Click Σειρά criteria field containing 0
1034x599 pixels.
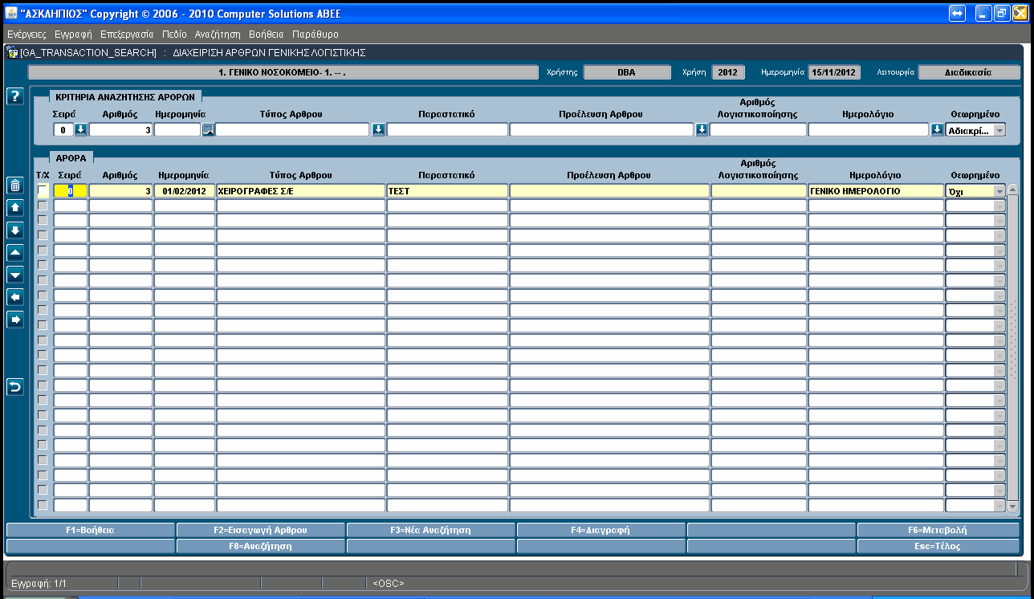click(63, 130)
